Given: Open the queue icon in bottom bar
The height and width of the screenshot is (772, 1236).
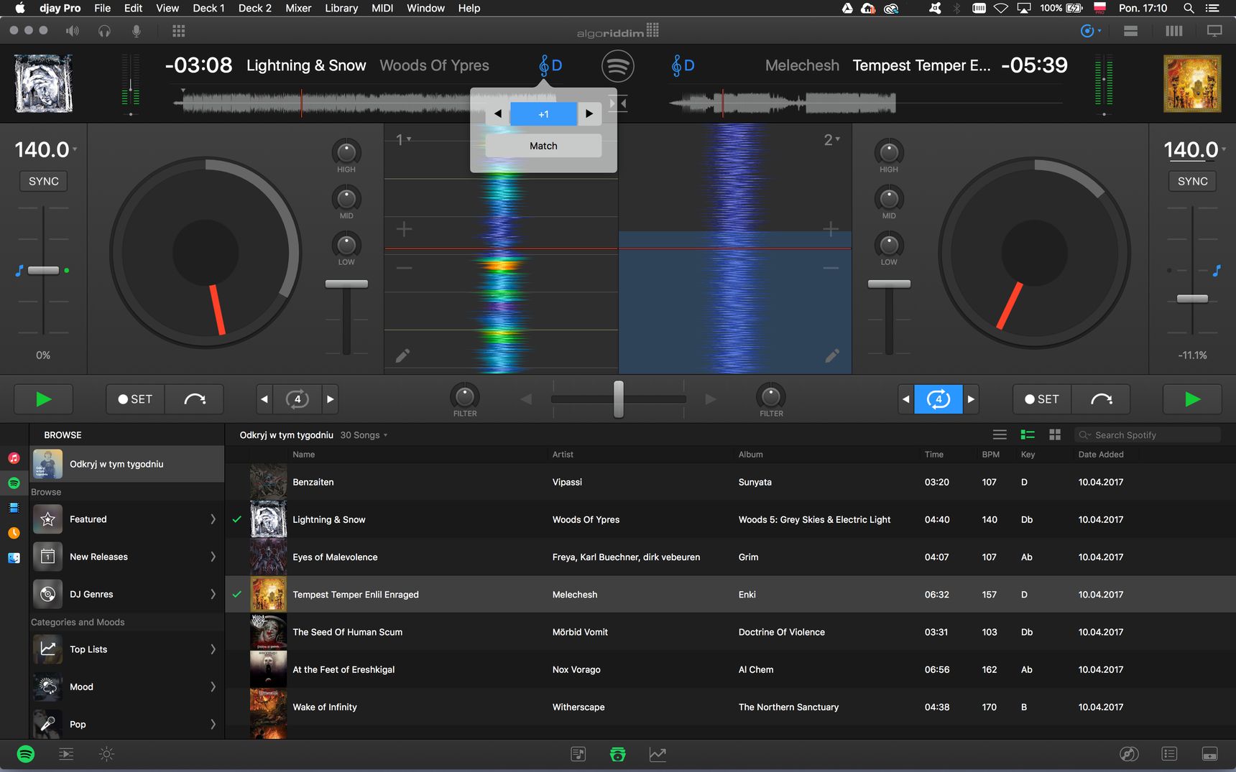Looking at the screenshot, I should 66,754.
